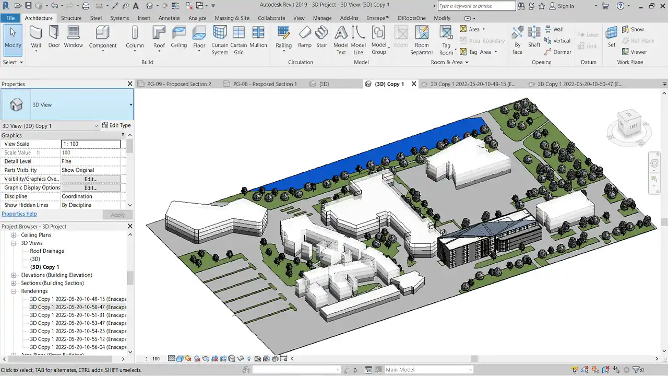Click the Edit Type button
The height and width of the screenshot is (376, 668).
(x=116, y=125)
